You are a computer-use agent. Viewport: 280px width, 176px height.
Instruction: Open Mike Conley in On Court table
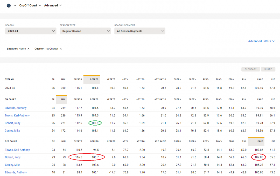coord(12,131)
